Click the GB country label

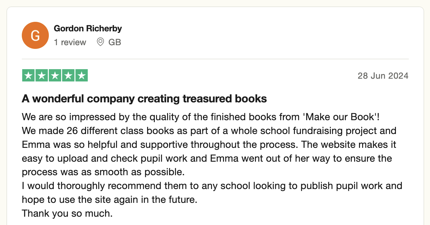point(115,42)
